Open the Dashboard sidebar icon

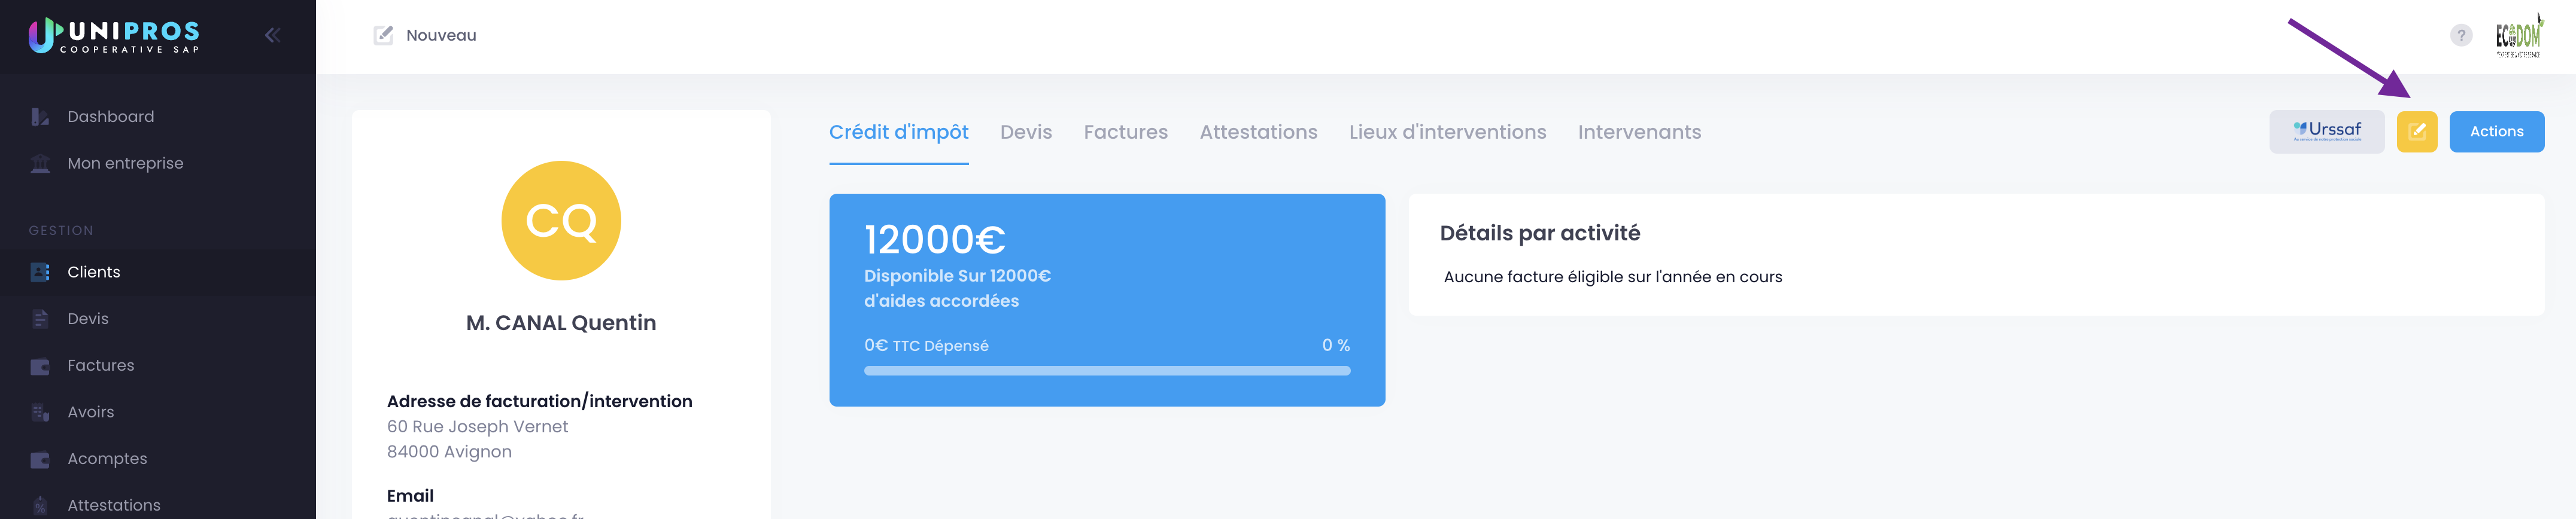pyautogui.click(x=40, y=117)
